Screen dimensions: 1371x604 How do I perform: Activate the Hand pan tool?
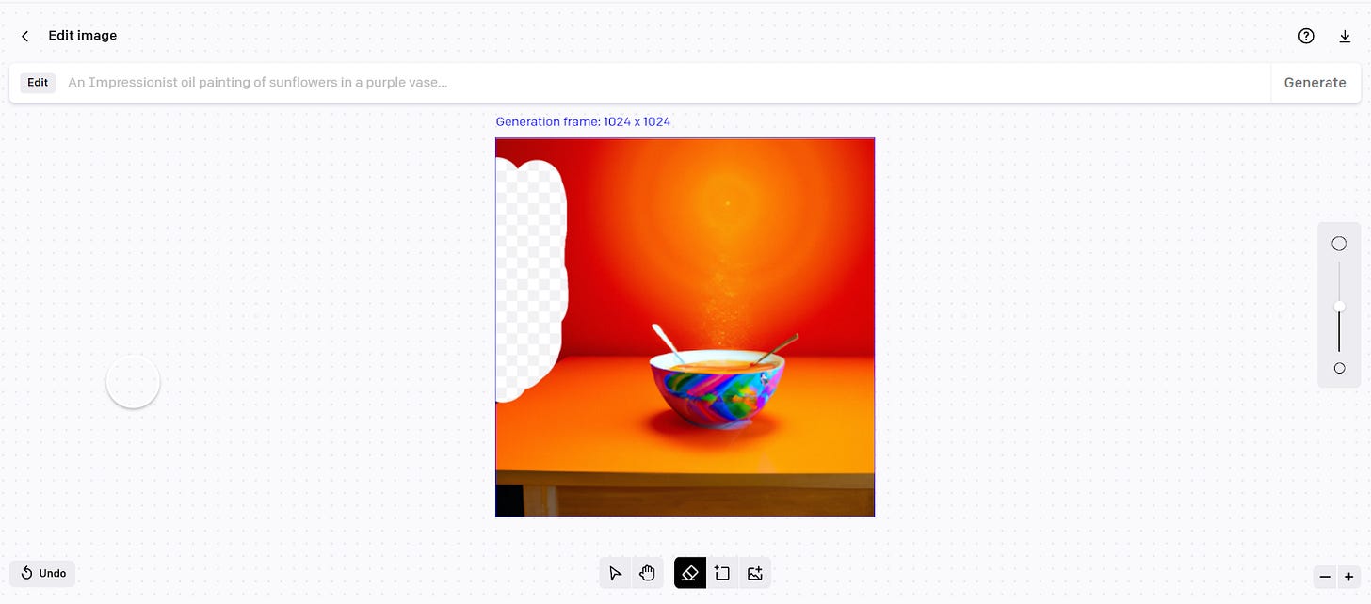pyautogui.click(x=647, y=573)
